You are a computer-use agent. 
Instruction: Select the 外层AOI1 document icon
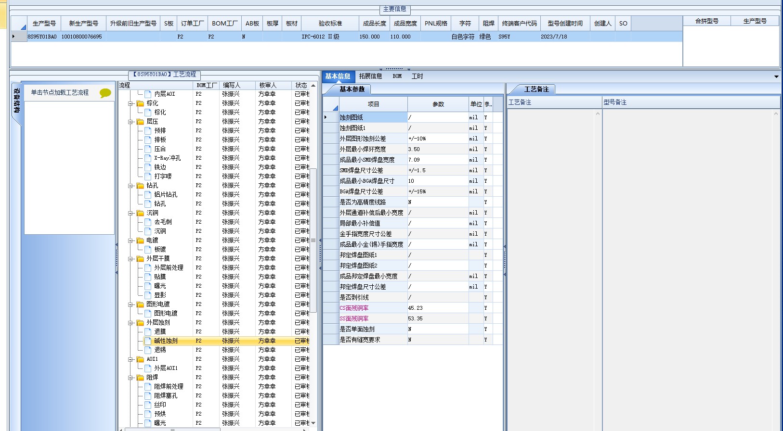(148, 368)
